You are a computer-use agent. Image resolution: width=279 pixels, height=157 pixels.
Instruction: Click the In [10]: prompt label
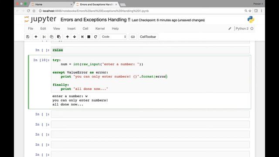(41, 60)
